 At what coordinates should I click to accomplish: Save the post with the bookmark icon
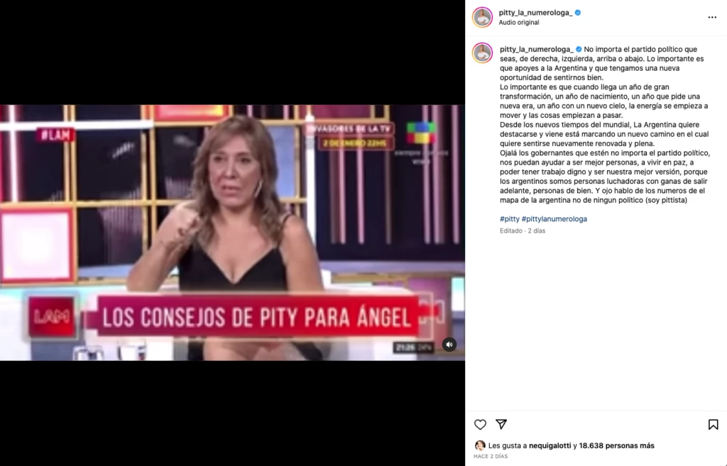pos(713,424)
